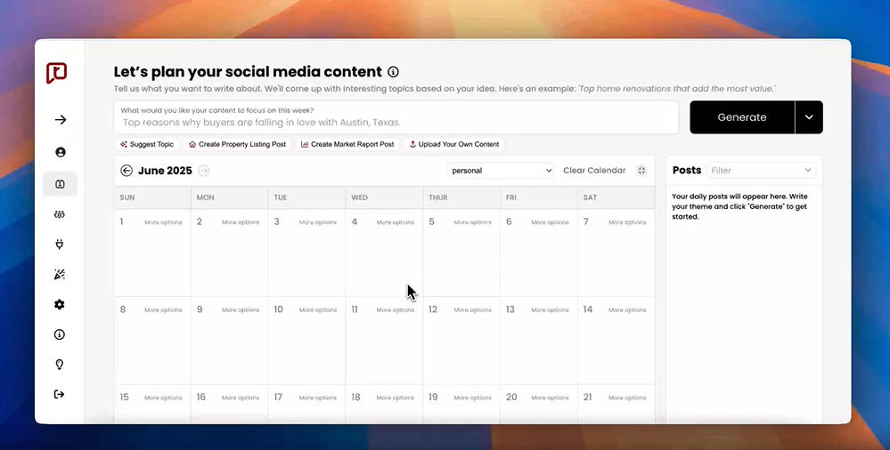
Task: Click Suggest Topic button
Action: pyautogui.click(x=147, y=145)
